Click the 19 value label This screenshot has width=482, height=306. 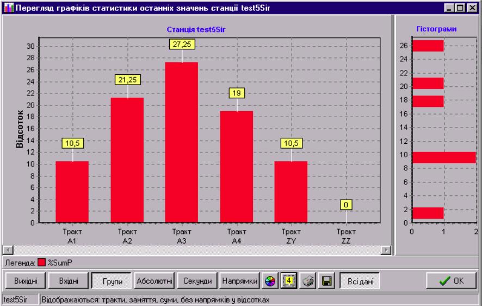pyautogui.click(x=237, y=93)
